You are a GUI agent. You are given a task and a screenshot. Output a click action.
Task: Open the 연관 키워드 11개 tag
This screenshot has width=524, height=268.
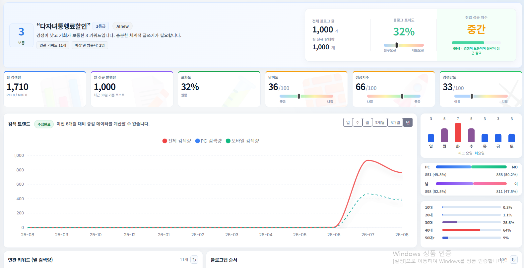[53, 45]
